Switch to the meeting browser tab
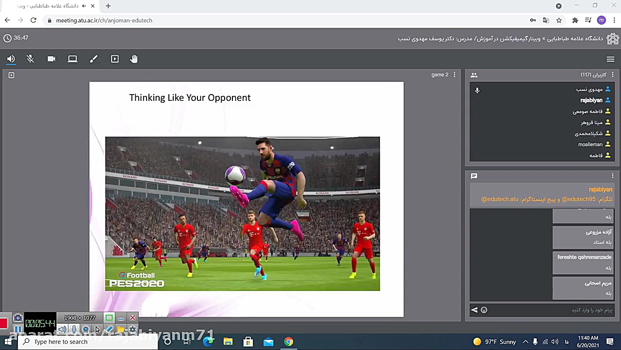621x350 pixels. pos(49,6)
